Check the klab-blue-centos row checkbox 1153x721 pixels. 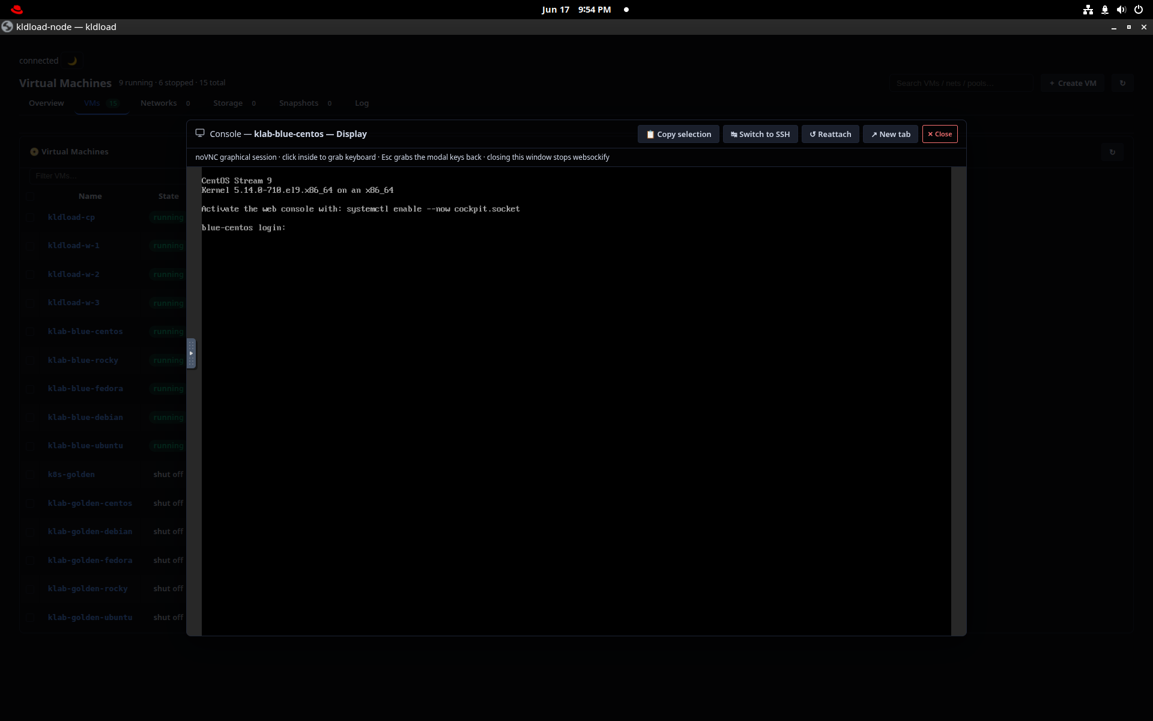tap(31, 332)
